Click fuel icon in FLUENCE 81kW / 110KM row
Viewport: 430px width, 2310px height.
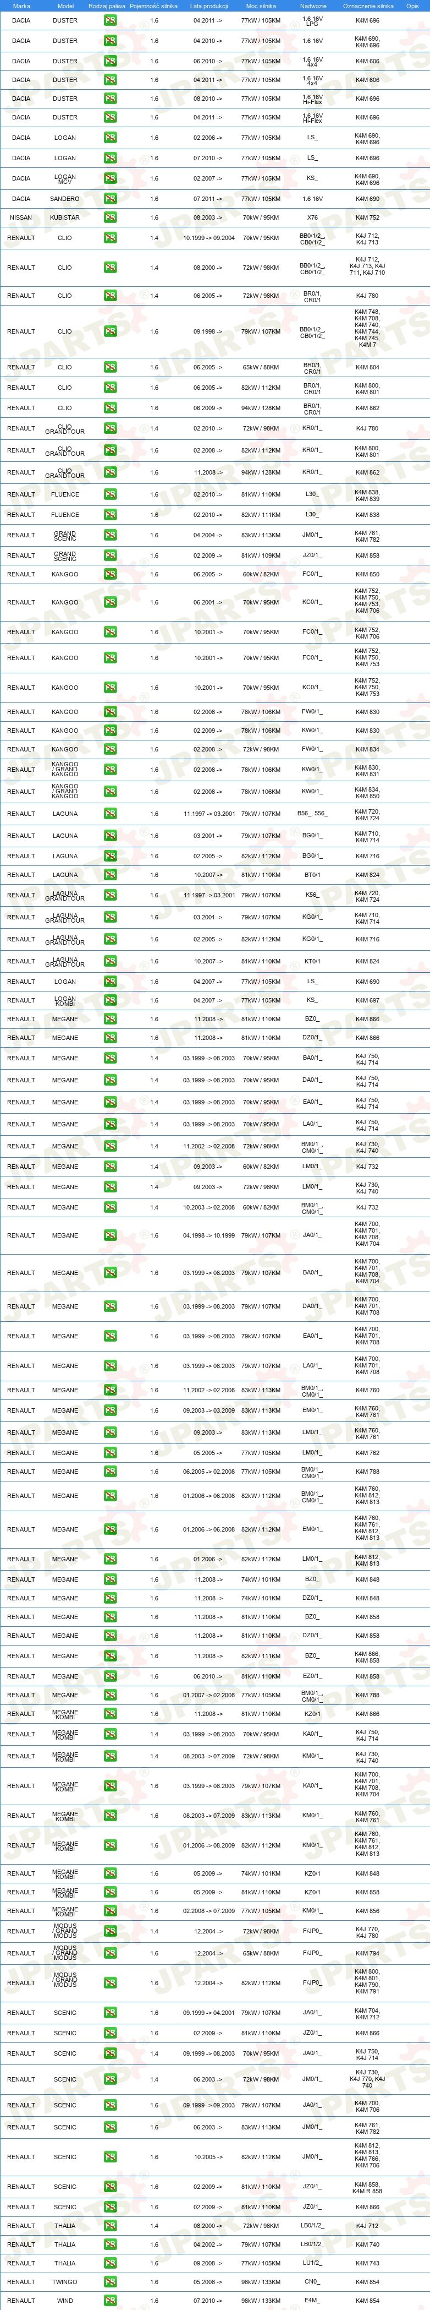point(110,494)
